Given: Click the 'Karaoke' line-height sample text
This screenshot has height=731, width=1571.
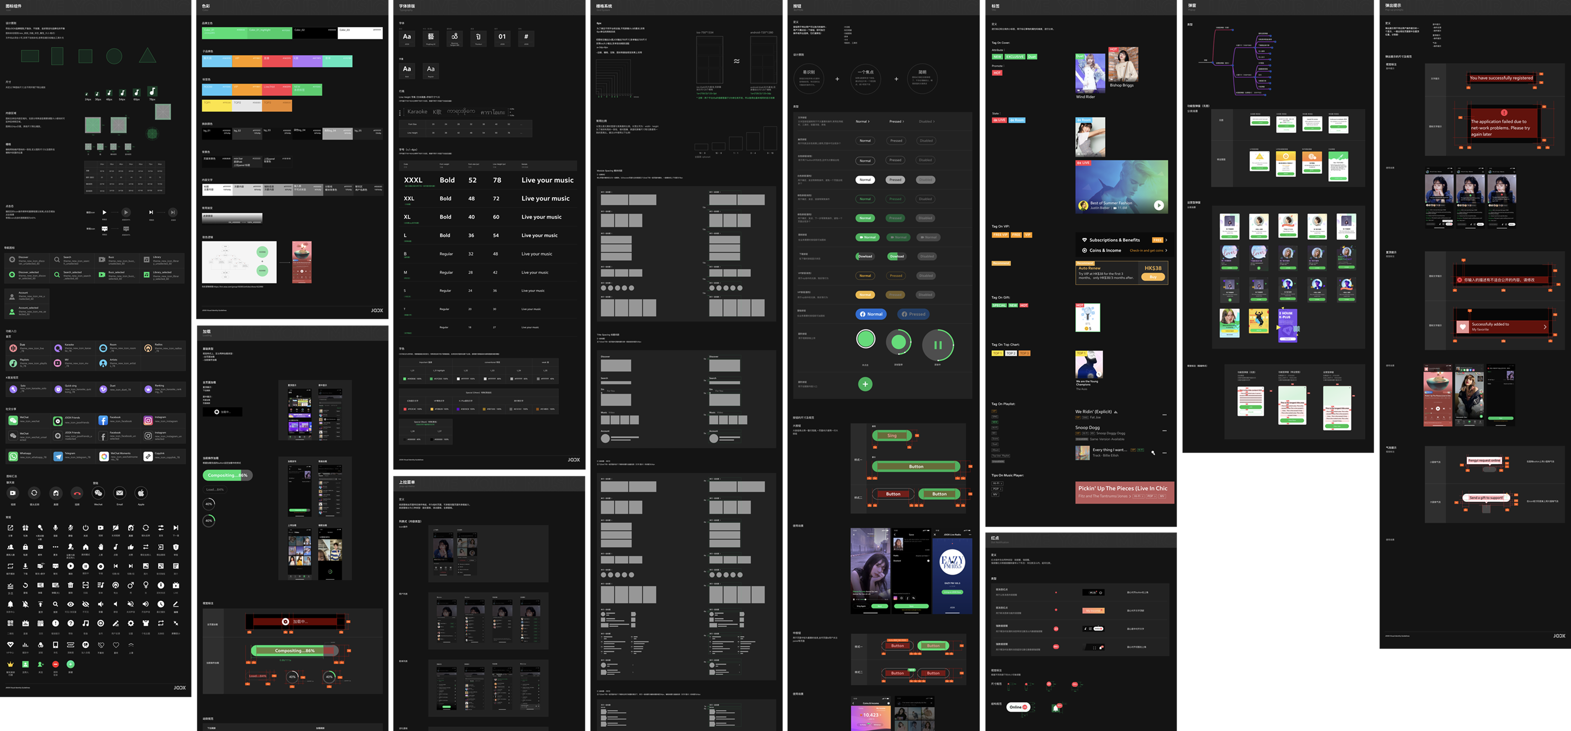Looking at the screenshot, I should [417, 112].
